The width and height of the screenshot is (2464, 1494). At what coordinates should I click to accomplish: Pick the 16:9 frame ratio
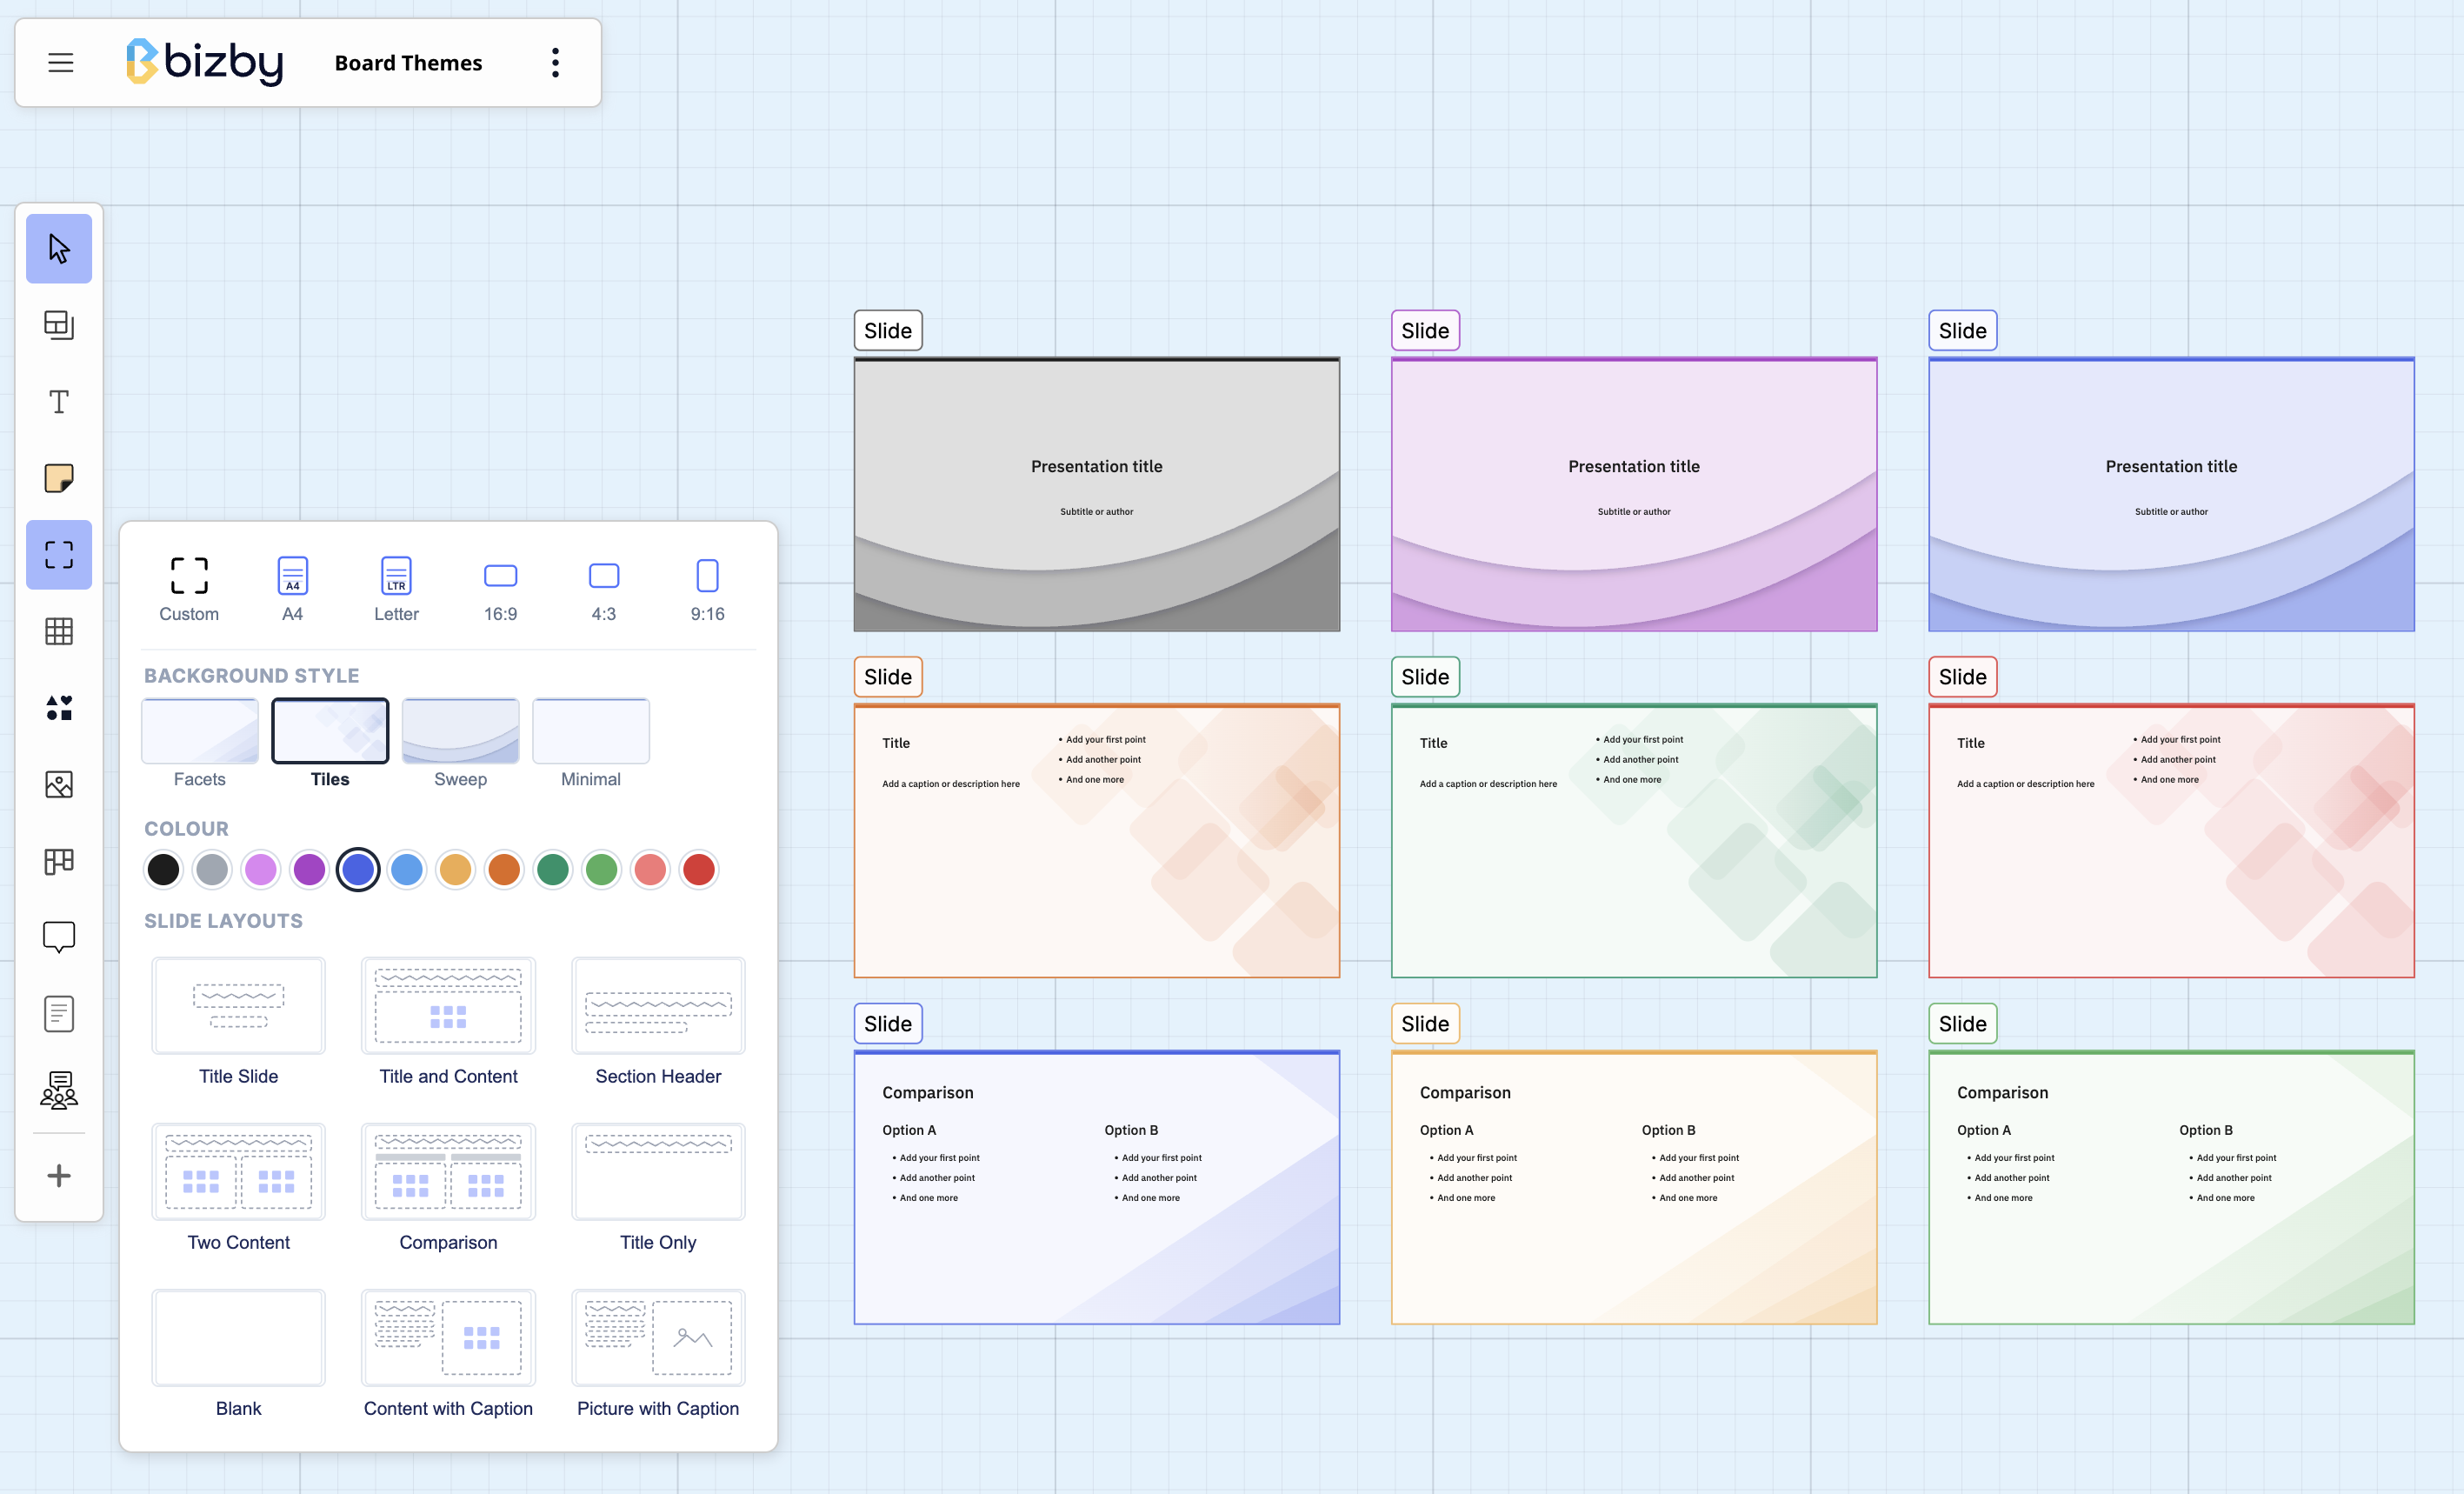coord(500,590)
